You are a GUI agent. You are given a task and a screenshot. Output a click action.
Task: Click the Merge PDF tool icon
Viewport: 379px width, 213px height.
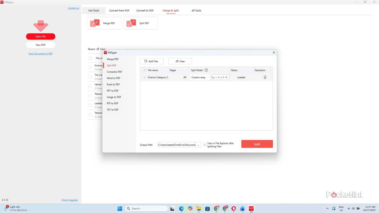point(95,23)
